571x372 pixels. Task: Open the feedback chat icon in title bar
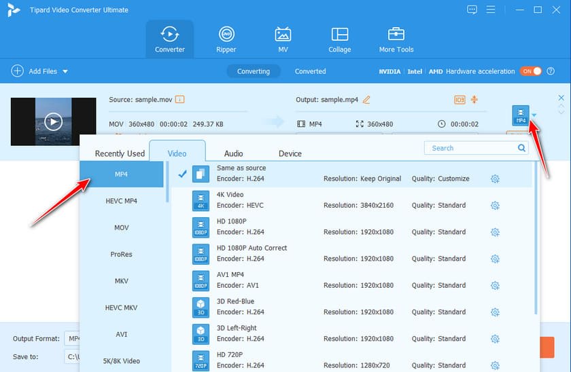coord(472,10)
